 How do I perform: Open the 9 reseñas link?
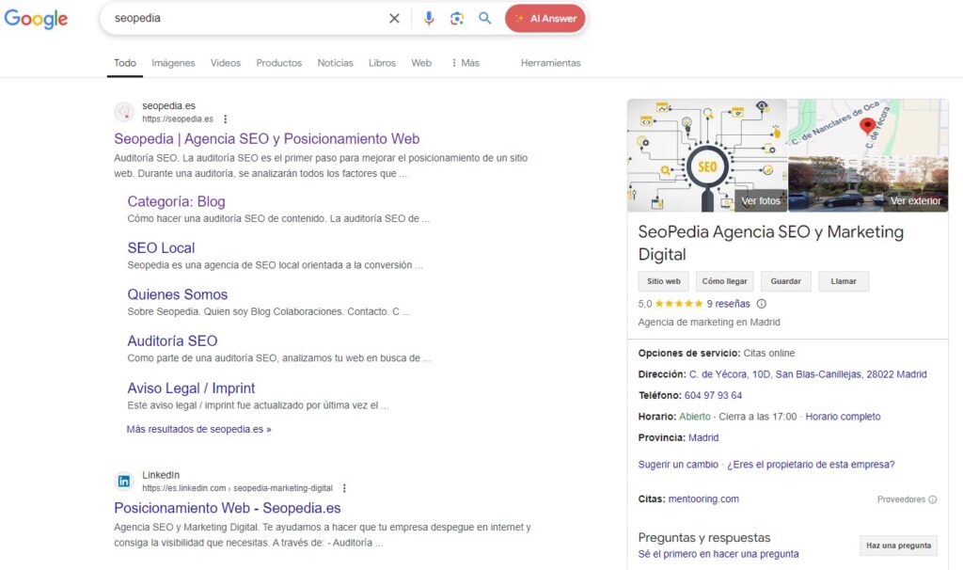point(728,304)
